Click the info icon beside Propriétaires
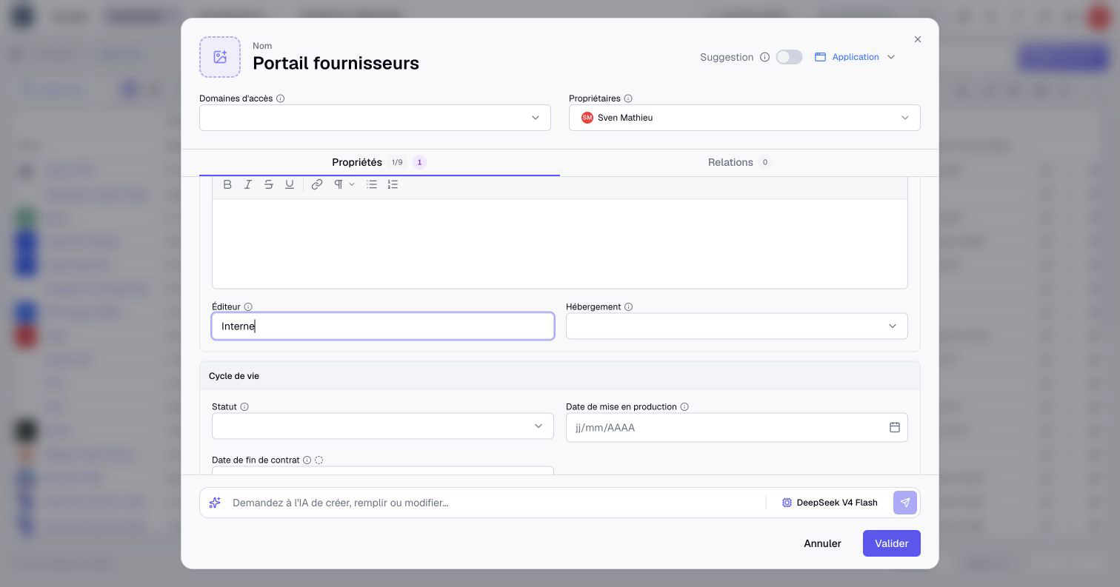 pyautogui.click(x=628, y=98)
